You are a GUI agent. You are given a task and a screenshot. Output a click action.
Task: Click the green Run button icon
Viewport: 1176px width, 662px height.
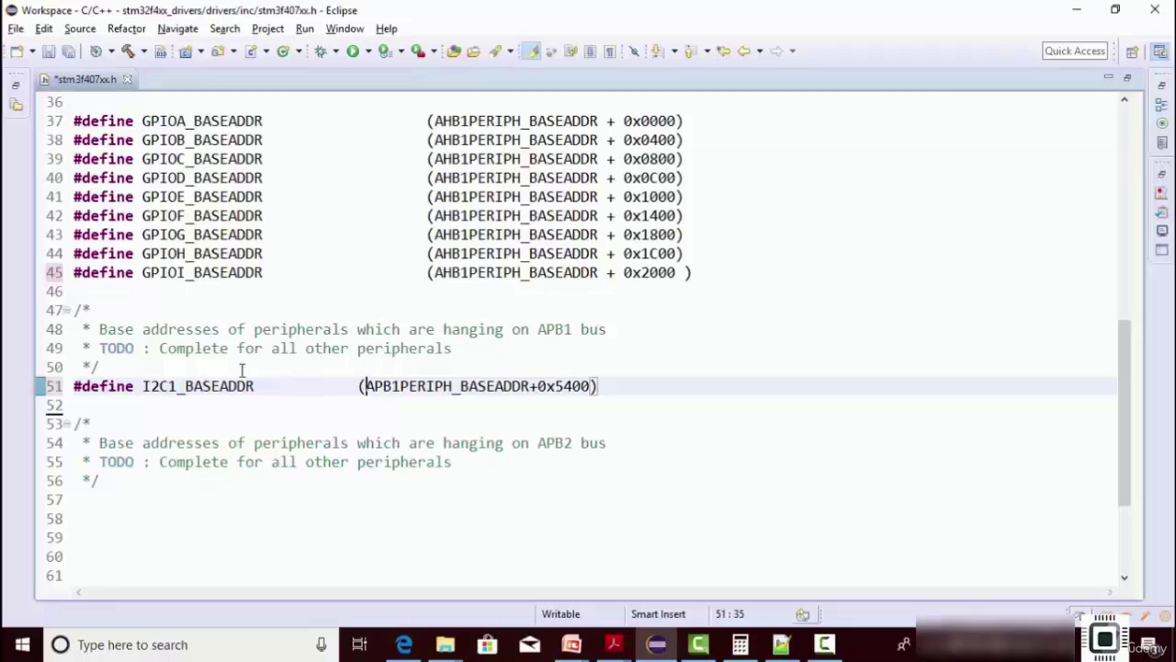point(353,51)
